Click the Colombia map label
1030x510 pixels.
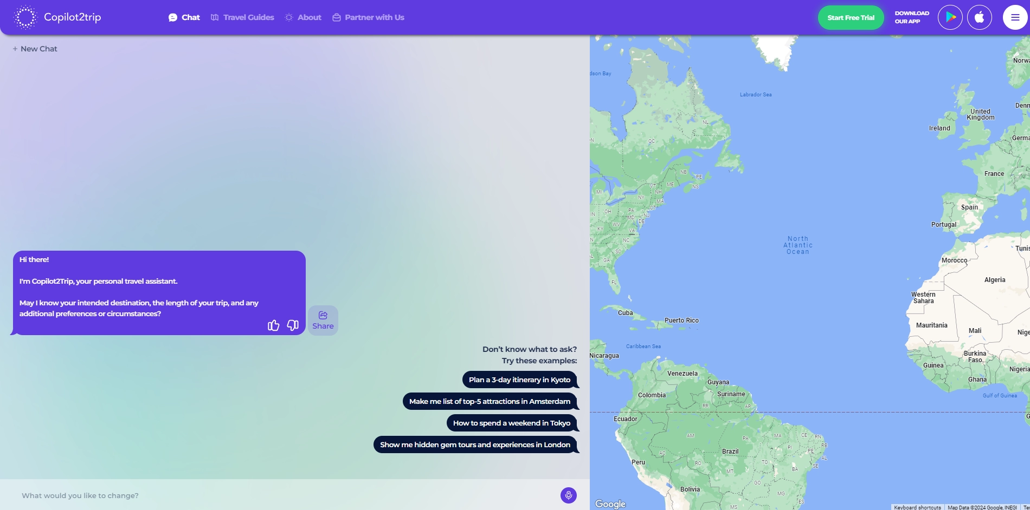click(652, 395)
